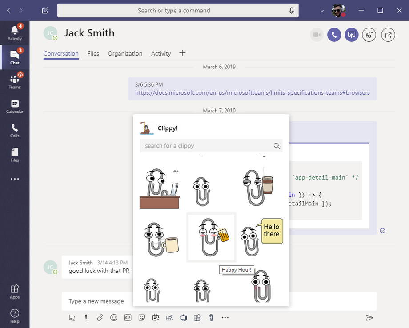Open the GIF picker
Screen dimensions: 409x328
[128, 317]
